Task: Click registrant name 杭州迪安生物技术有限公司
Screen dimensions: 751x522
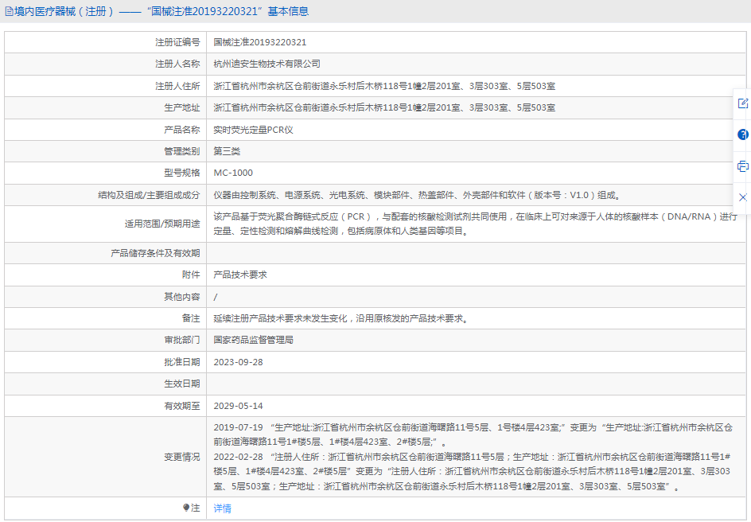Action: 267,64
